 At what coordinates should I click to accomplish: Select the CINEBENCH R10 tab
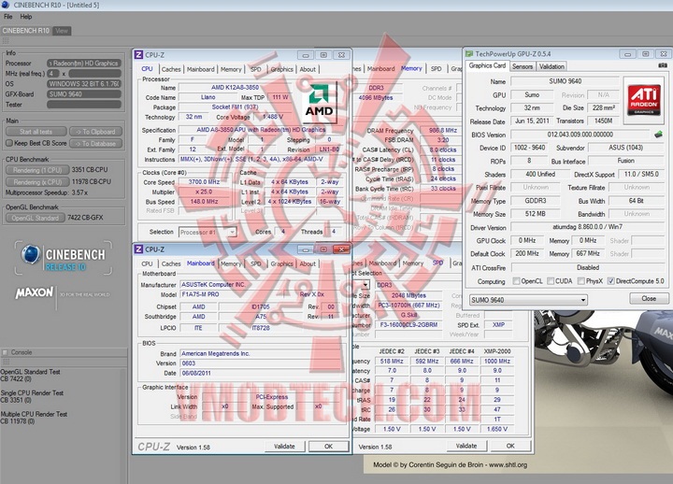coord(26,31)
